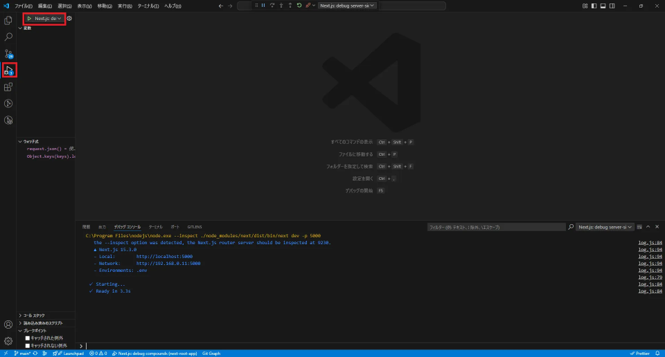Maximize the panel with up chevron
665x357 pixels.
(648, 227)
